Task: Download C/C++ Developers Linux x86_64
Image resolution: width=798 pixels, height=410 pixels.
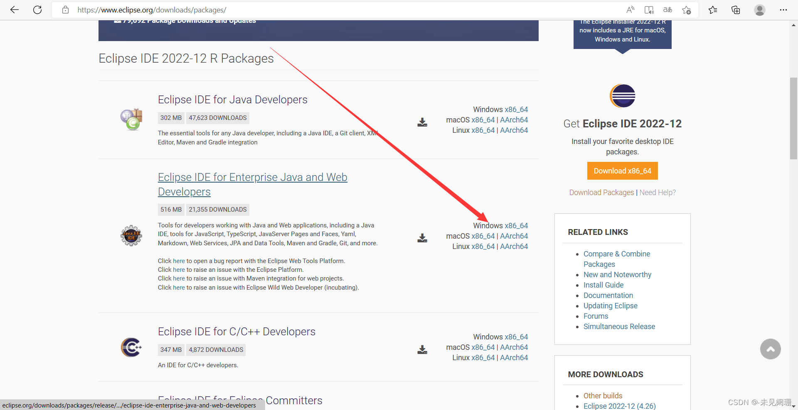Action: (483, 358)
